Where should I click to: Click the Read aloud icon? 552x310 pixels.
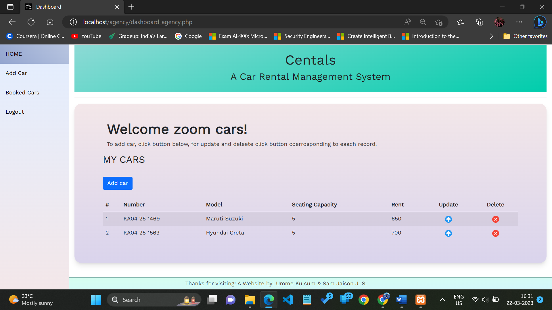click(407, 22)
